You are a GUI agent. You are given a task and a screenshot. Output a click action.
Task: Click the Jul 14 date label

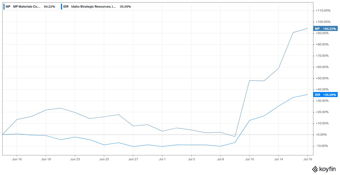click(x=279, y=159)
